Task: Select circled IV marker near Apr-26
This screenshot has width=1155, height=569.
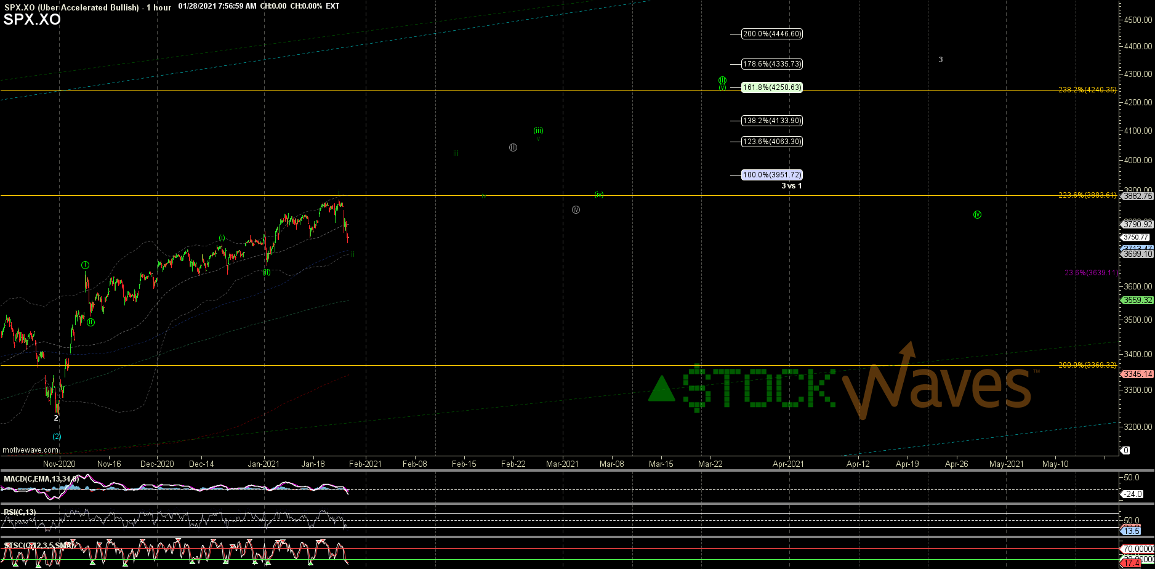Action: (x=977, y=214)
